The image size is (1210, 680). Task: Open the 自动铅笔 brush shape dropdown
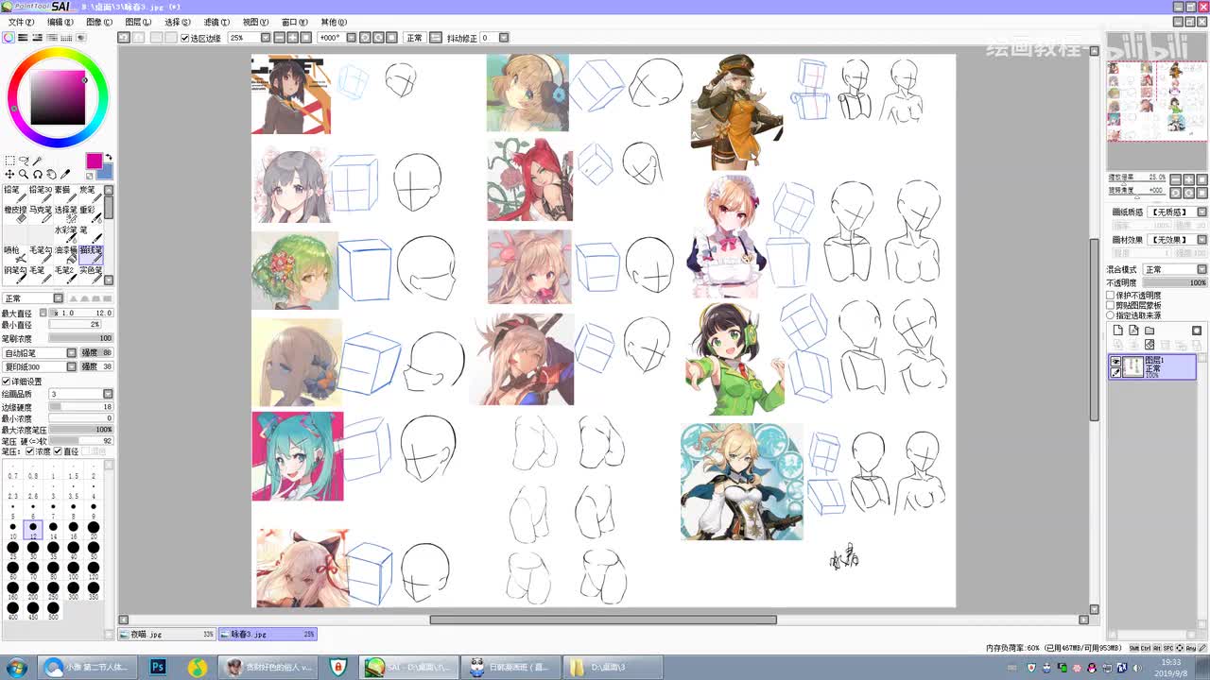coord(71,353)
